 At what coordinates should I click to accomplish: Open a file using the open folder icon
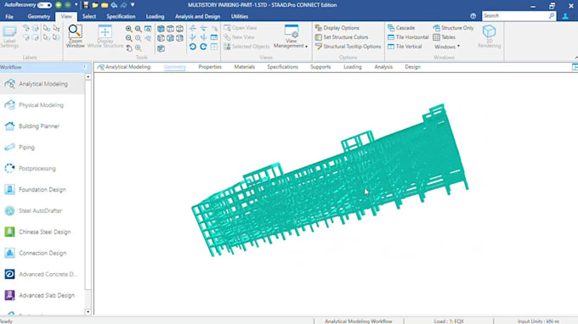click(x=95, y=5)
